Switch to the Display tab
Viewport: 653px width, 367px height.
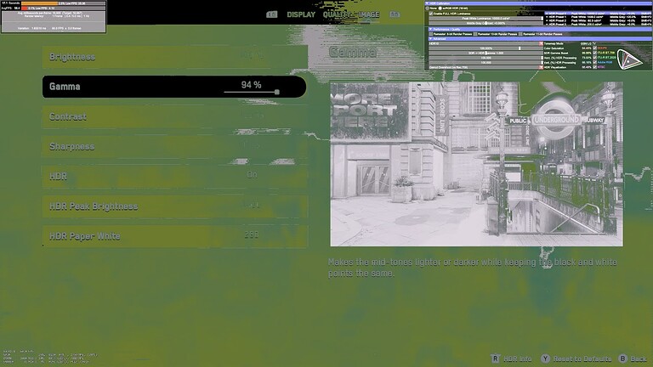coord(300,14)
